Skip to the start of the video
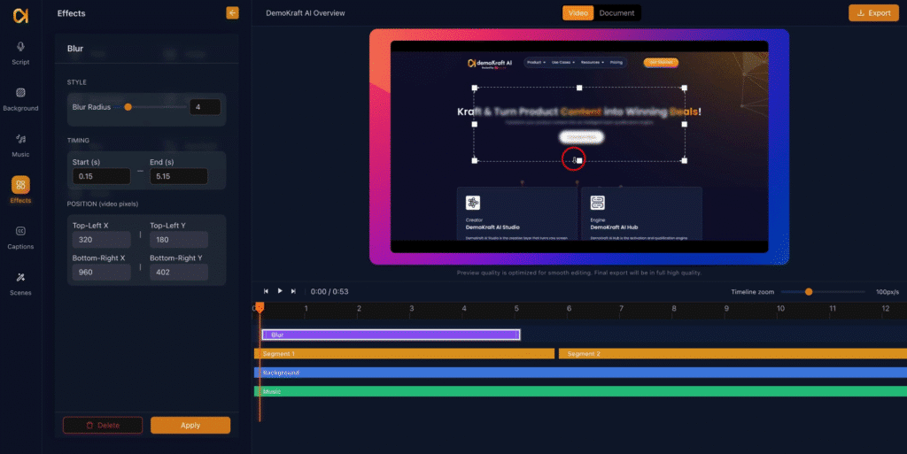907x454 pixels. pyautogui.click(x=266, y=291)
